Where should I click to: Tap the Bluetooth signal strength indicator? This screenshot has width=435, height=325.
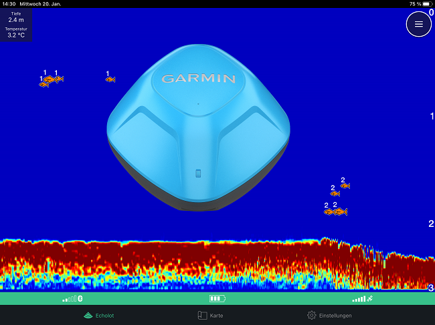(x=72, y=299)
